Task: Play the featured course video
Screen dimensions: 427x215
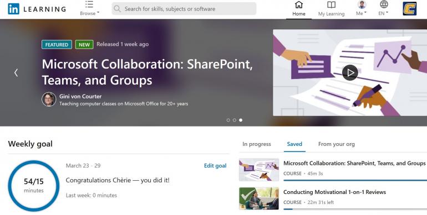Action: click(x=350, y=73)
